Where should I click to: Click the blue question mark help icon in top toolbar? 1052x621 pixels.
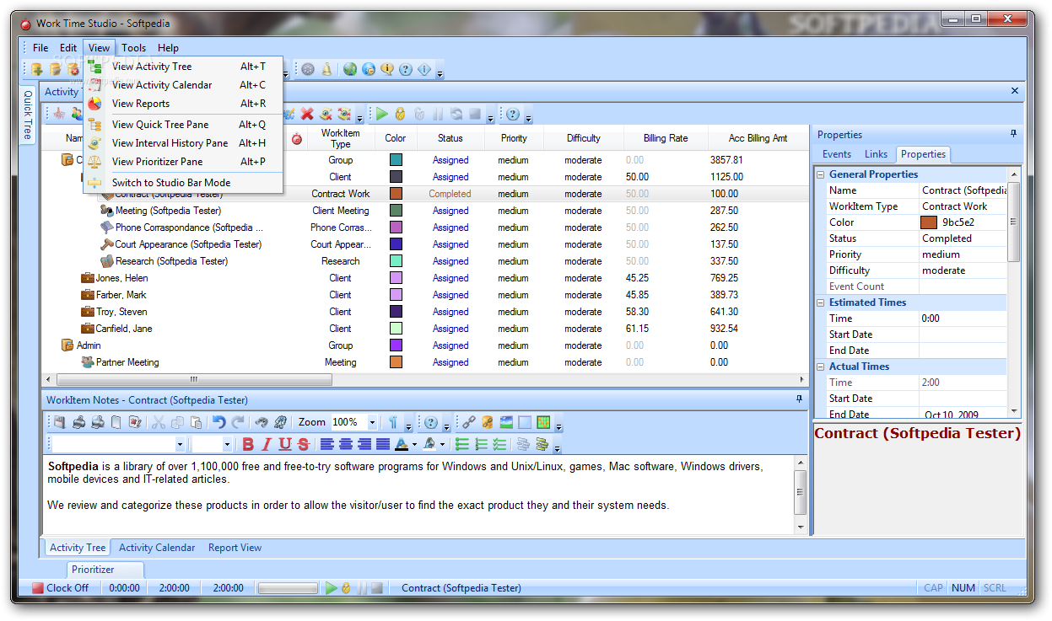[x=406, y=69]
